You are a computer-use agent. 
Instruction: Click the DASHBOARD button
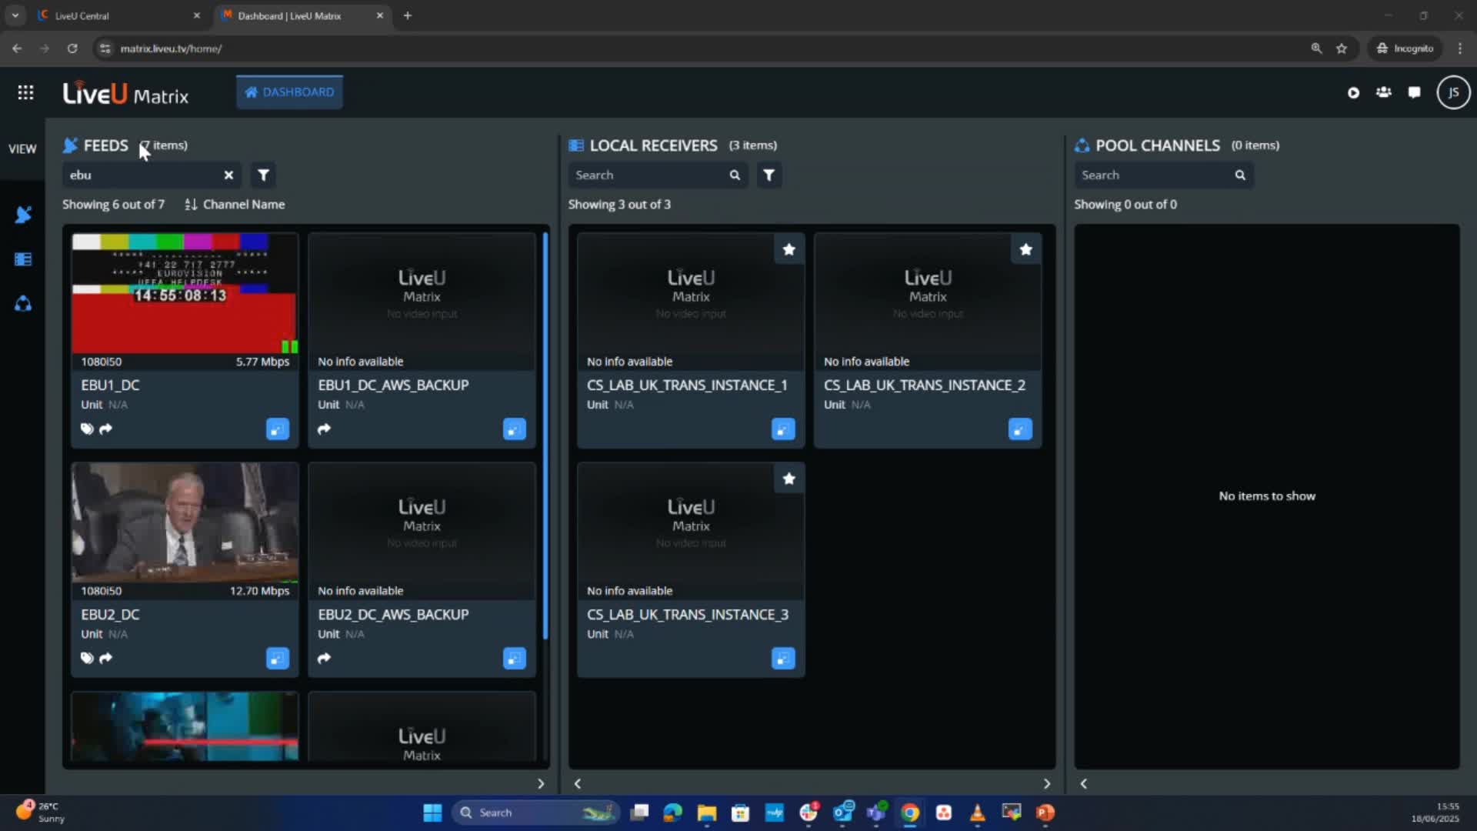coord(290,92)
